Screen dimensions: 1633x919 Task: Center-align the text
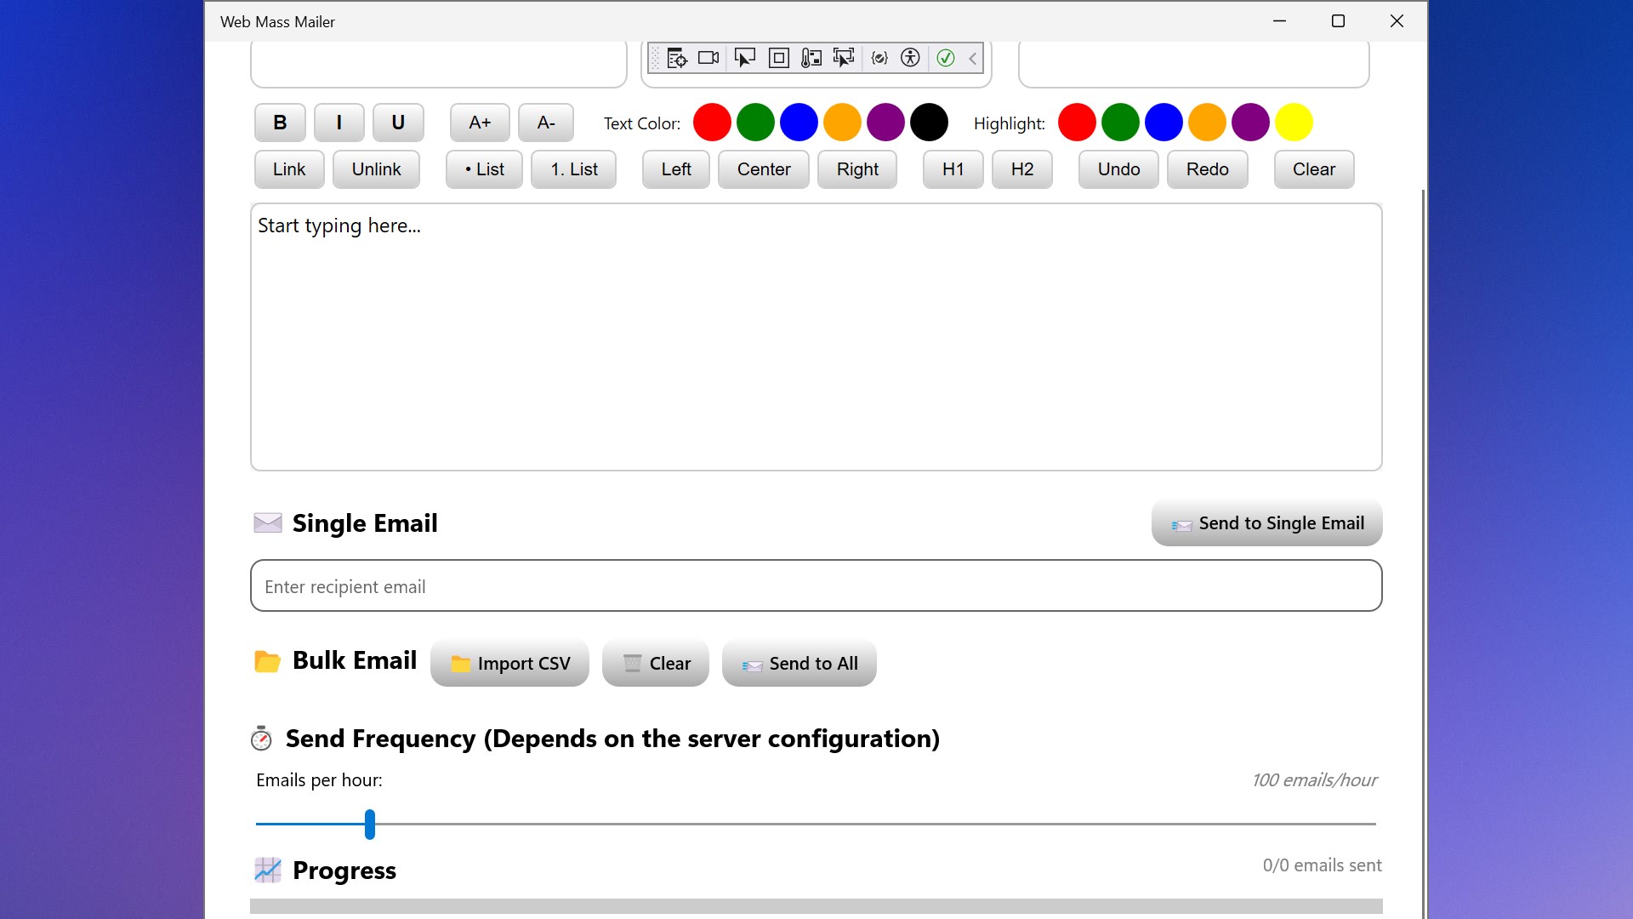tap(763, 169)
